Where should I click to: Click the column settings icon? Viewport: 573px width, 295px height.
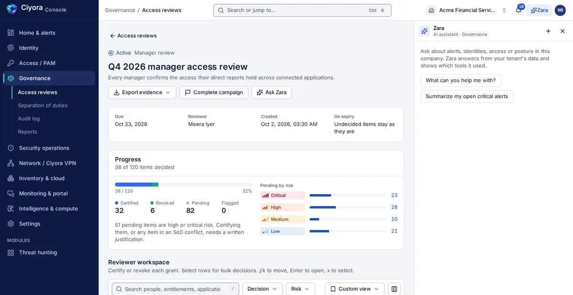394,289
